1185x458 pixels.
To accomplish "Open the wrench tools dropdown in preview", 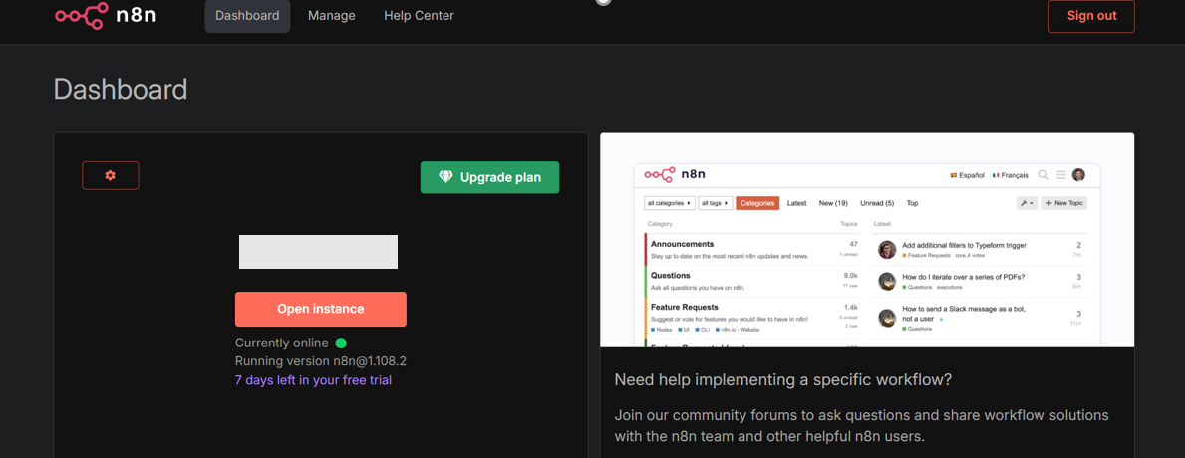I will [1027, 203].
